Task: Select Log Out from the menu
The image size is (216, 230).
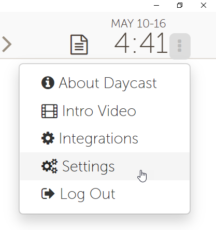Action: [105, 194]
